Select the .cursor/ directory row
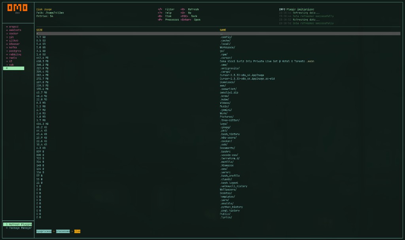Viewport: 405px width, 240px height. [x=218, y=58]
